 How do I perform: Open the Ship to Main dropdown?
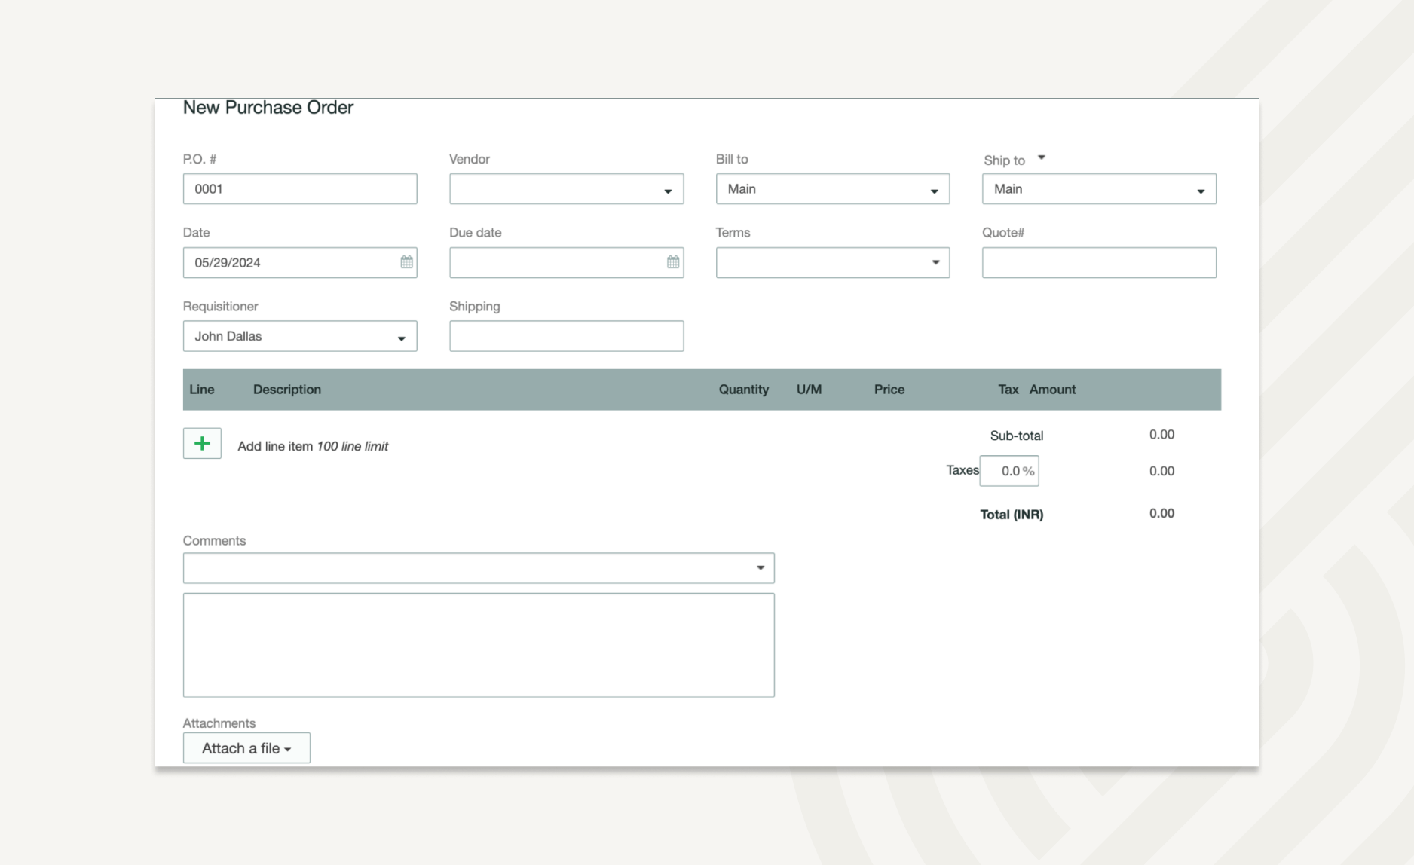[x=1099, y=189]
